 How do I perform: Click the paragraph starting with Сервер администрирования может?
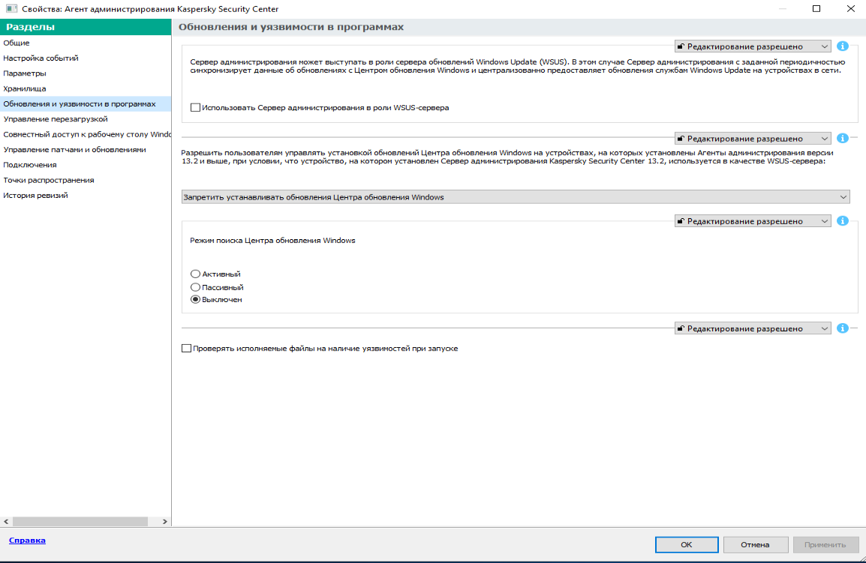pos(518,66)
